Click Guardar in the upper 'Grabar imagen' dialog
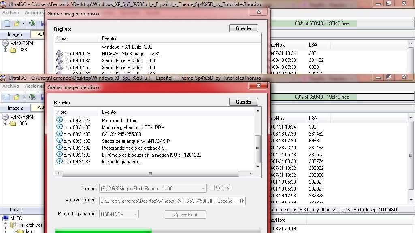Viewport: 415px width, 233px height. [x=244, y=28]
